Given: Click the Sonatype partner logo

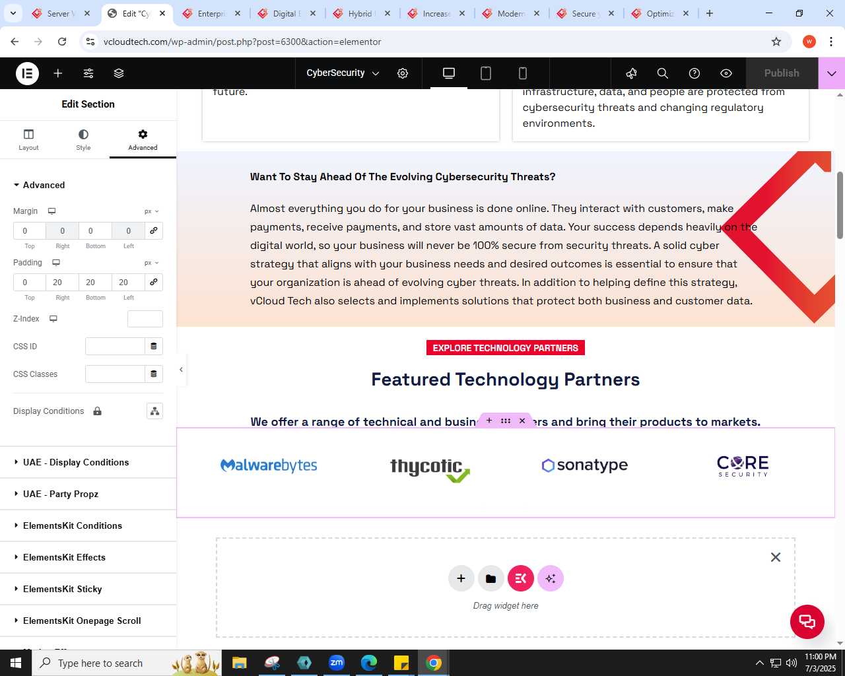Looking at the screenshot, I should click(585, 465).
